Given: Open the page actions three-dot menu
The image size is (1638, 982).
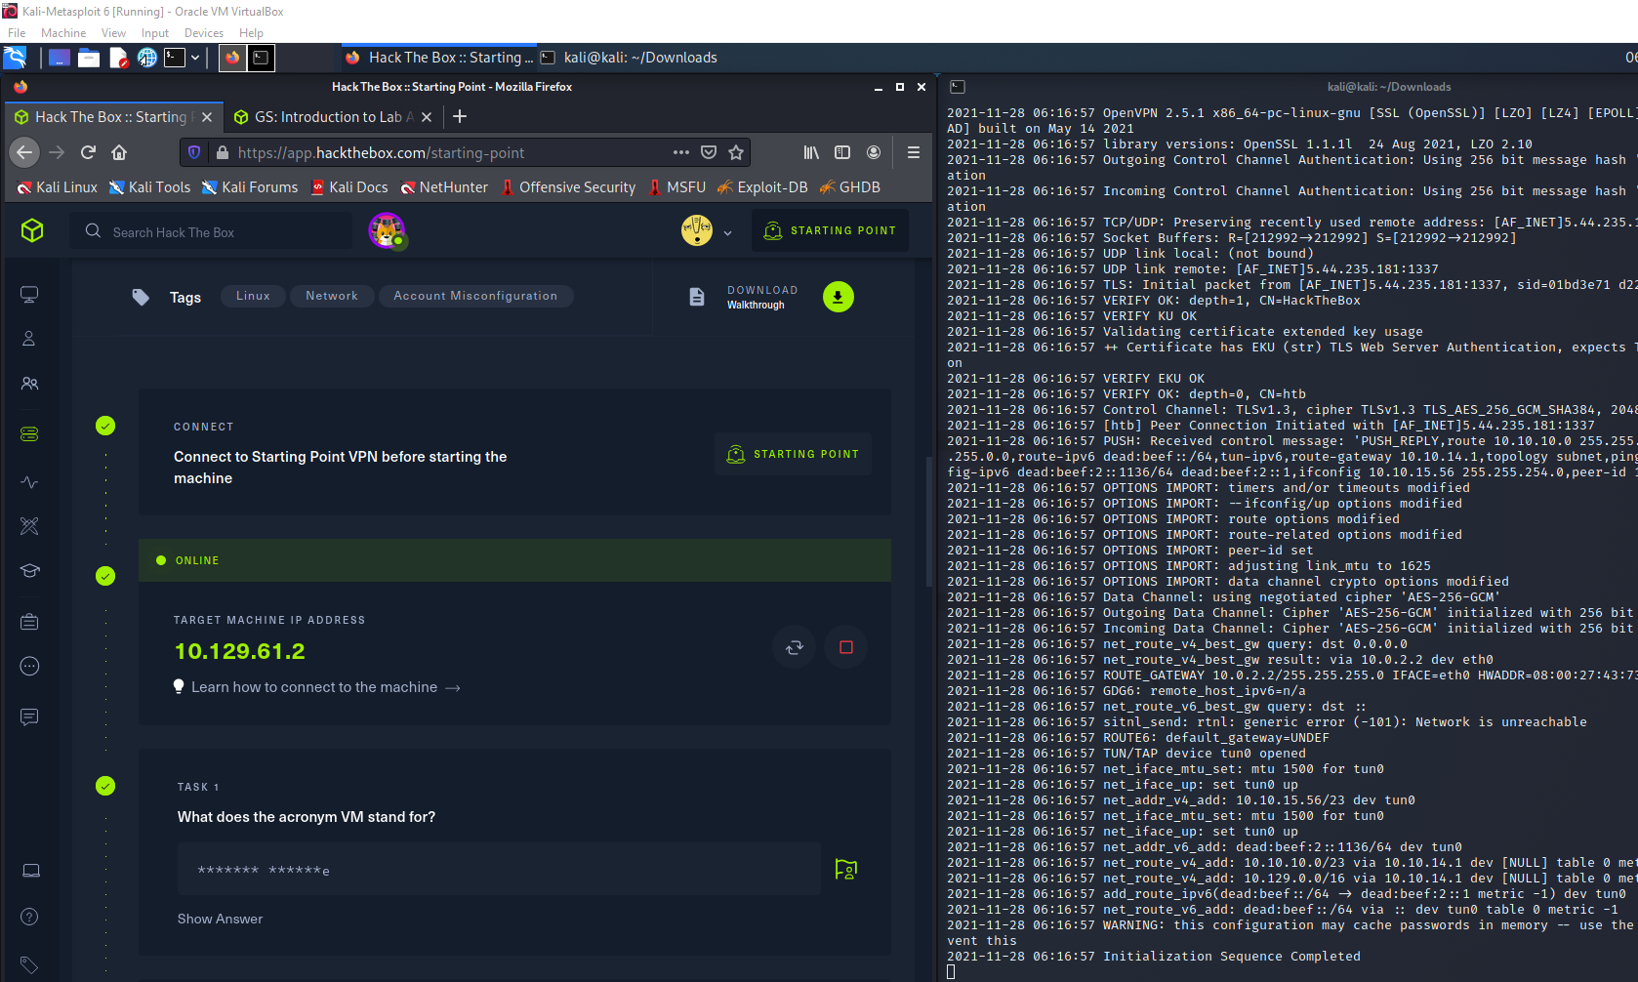Looking at the screenshot, I should coord(681,152).
